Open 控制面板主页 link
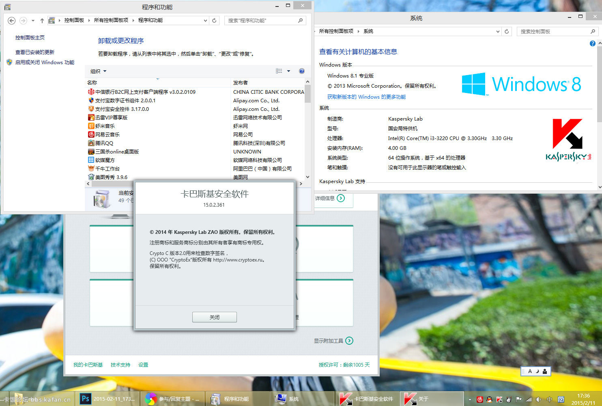 (x=30, y=38)
